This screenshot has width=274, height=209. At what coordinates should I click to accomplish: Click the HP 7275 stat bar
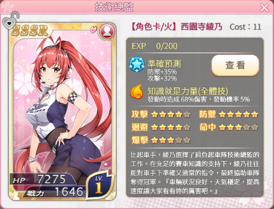coord(43,179)
